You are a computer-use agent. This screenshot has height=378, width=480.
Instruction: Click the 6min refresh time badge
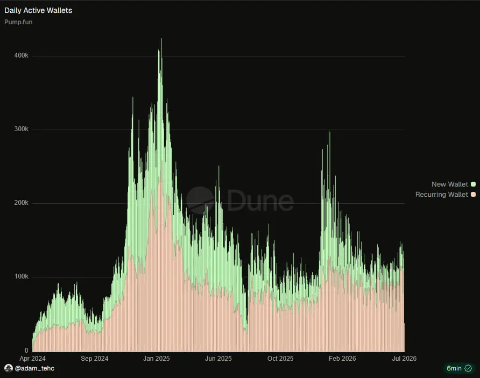(459, 368)
